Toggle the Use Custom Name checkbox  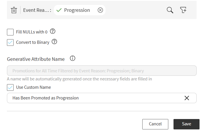click(10, 87)
